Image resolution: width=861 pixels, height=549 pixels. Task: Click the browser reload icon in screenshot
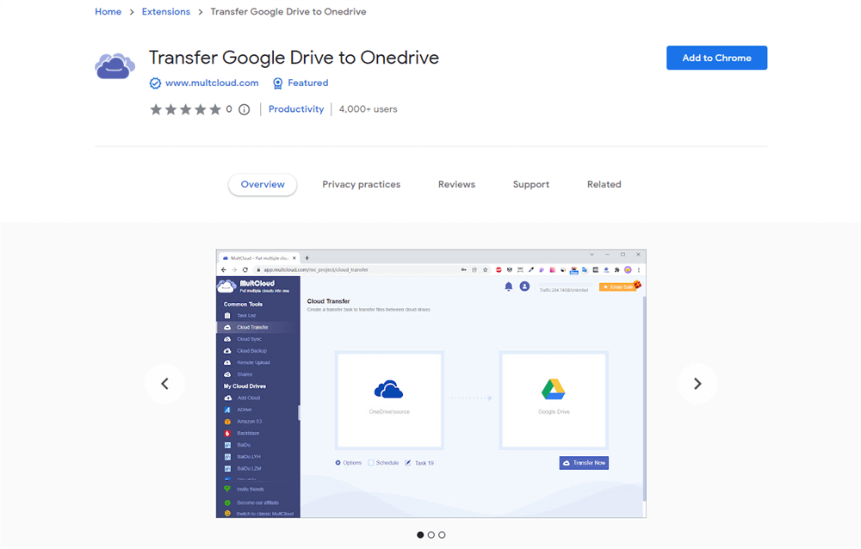pyautogui.click(x=245, y=269)
